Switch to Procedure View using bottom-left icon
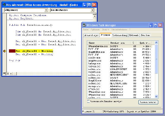The image size is (165, 116). click(x=4, y=73)
